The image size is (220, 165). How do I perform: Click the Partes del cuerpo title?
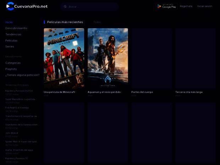(142, 92)
